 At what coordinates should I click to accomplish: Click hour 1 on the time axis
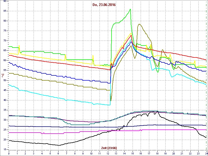pos(17,153)
